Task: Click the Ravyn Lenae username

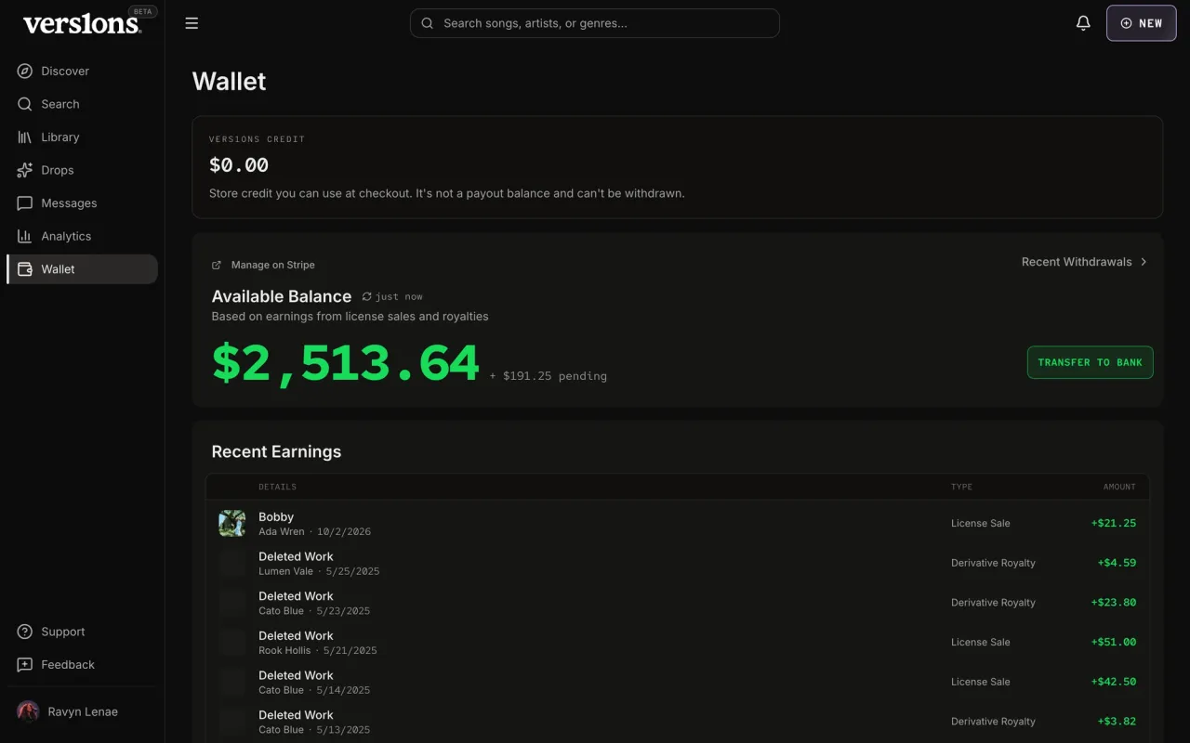Action: pyautogui.click(x=84, y=711)
